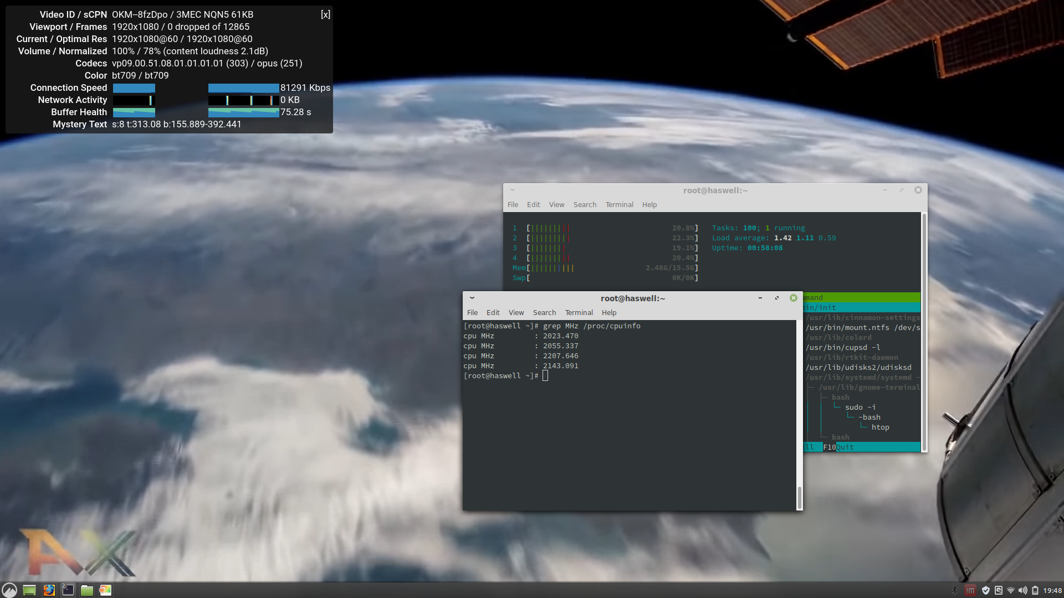Viewport: 1064px width, 598px height.
Task: Open the green file manager folder icon
Action: [x=86, y=590]
